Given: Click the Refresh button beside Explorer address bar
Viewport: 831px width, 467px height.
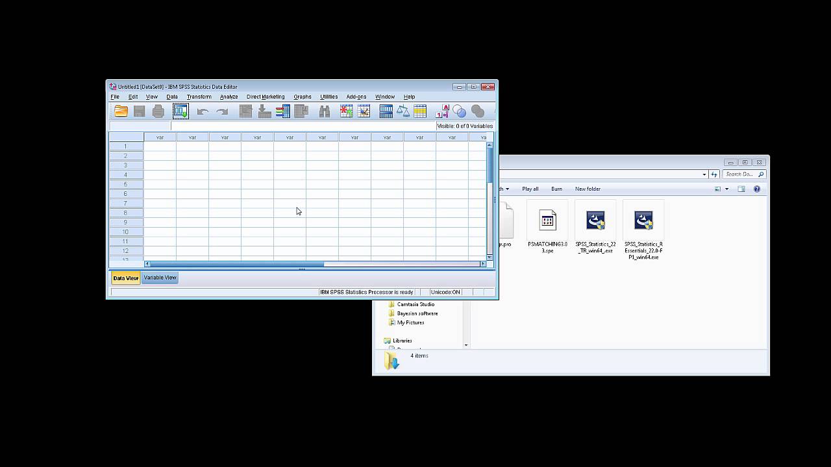Looking at the screenshot, I should pos(714,174).
